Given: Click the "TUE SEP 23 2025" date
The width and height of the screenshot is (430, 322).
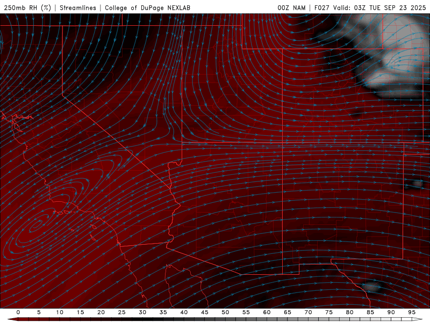Looking at the screenshot, I should tap(397, 8).
